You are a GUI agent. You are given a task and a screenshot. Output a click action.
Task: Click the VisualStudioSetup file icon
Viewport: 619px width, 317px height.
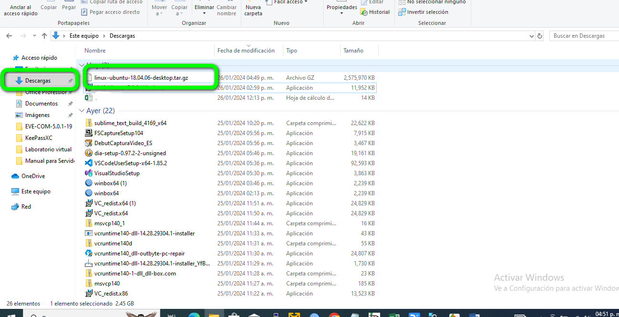(88, 173)
